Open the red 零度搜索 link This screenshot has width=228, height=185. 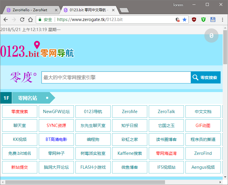pos(20,112)
